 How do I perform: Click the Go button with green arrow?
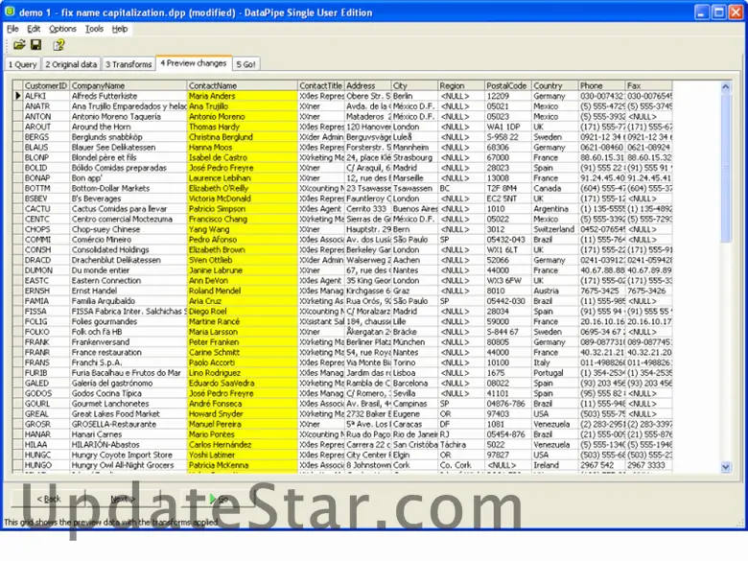point(218,499)
